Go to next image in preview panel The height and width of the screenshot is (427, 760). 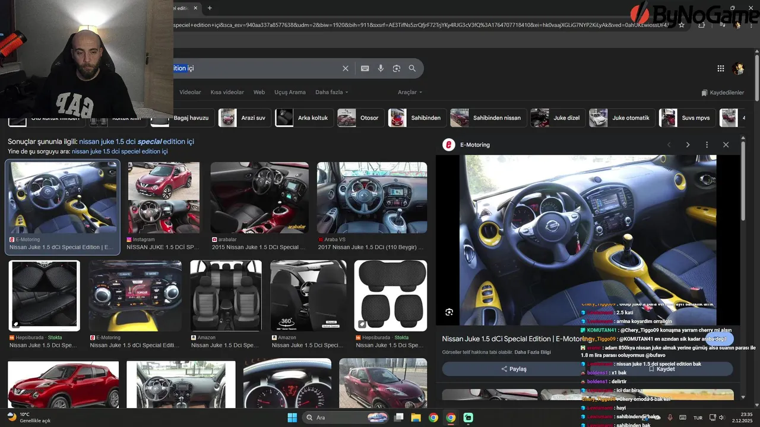pyautogui.click(x=688, y=145)
